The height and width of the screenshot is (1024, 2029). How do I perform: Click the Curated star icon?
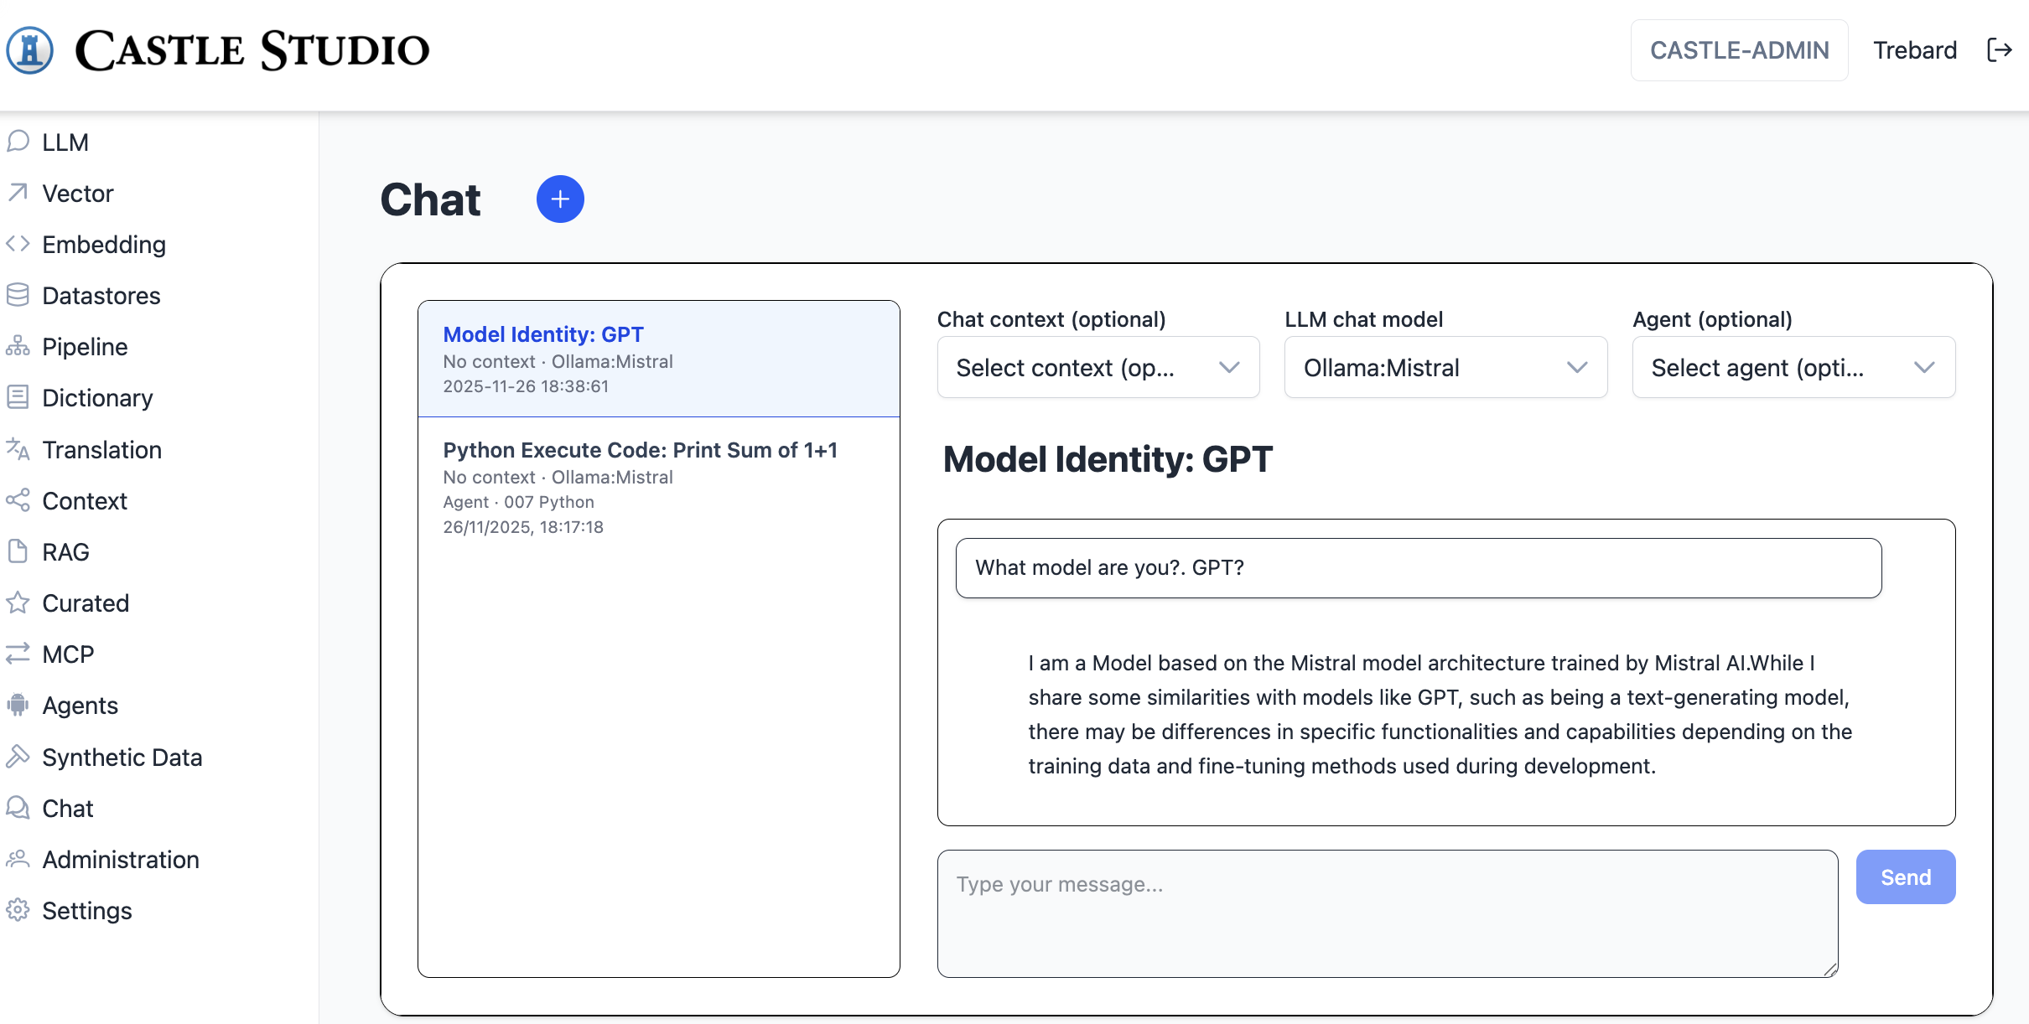[18, 603]
